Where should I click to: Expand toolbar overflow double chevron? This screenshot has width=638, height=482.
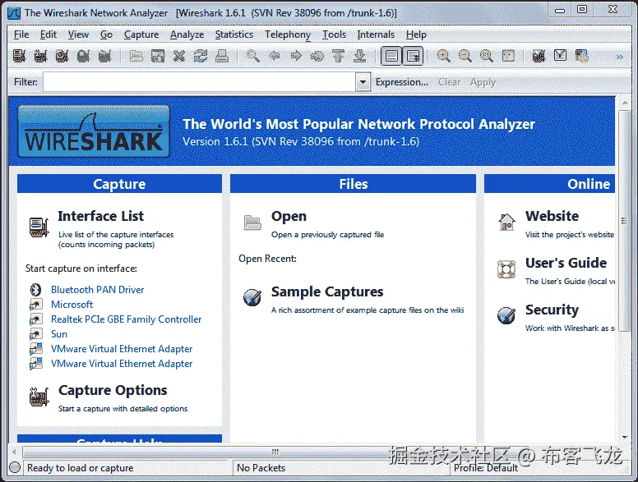[619, 57]
